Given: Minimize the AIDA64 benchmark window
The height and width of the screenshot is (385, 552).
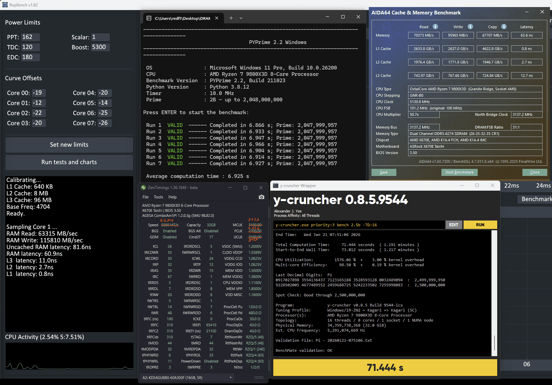Looking at the screenshot, I should pyautogui.click(x=527, y=12).
